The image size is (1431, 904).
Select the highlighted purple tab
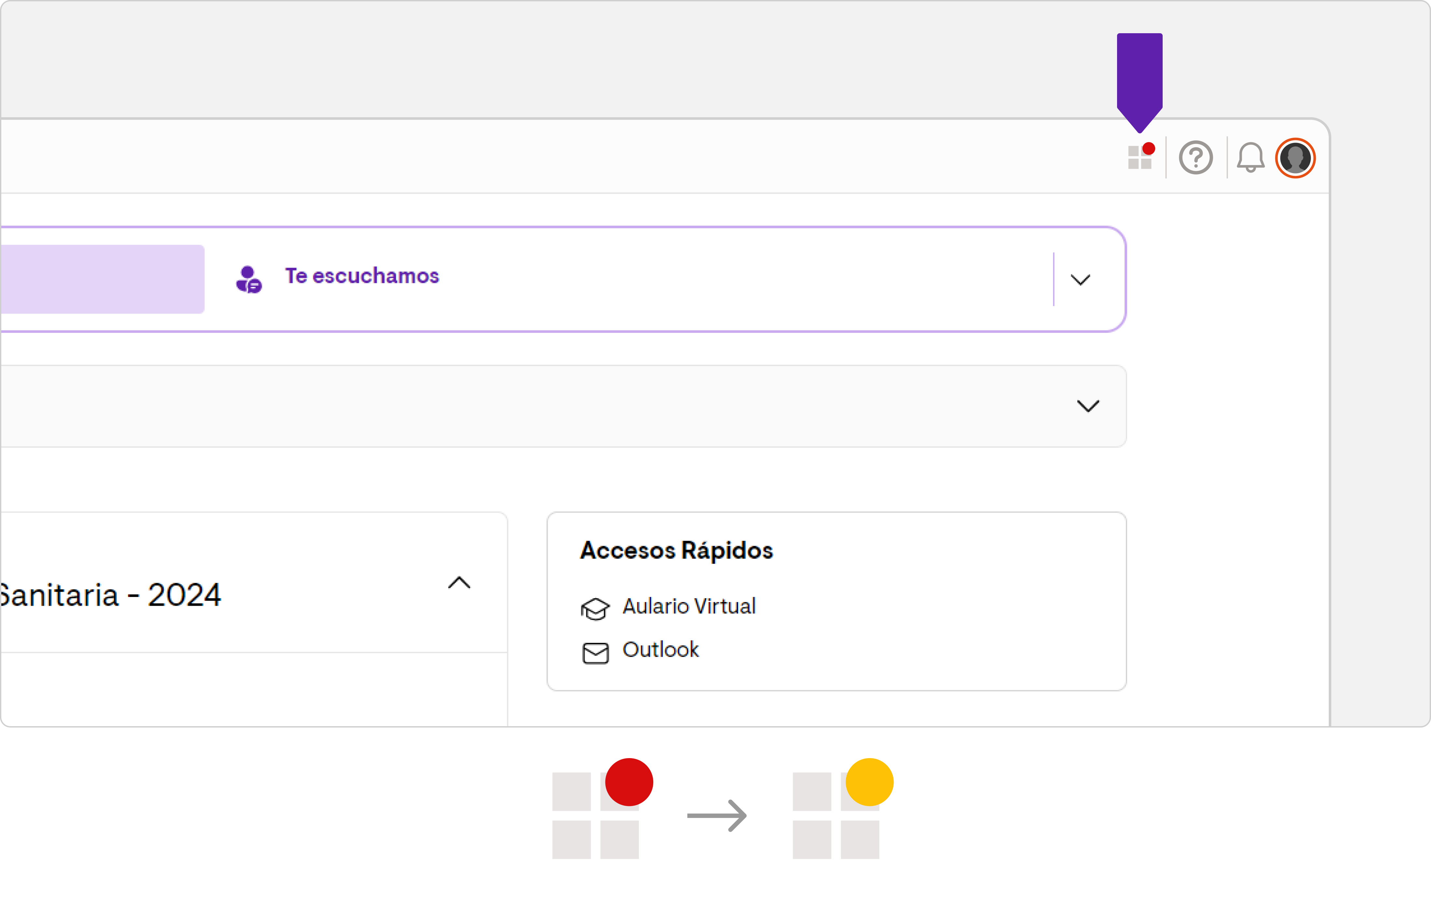(x=102, y=279)
